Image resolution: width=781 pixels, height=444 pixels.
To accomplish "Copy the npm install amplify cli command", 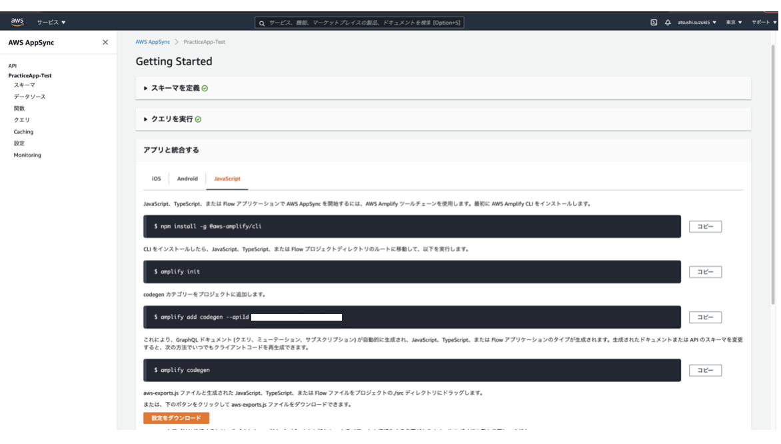I will click(705, 227).
